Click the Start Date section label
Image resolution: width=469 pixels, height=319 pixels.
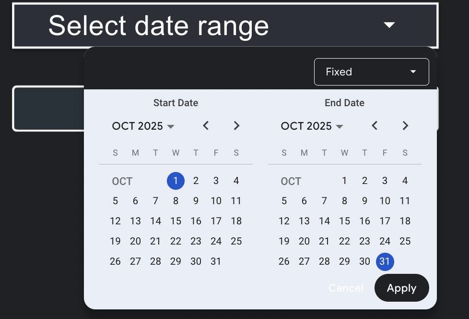coord(176,102)
